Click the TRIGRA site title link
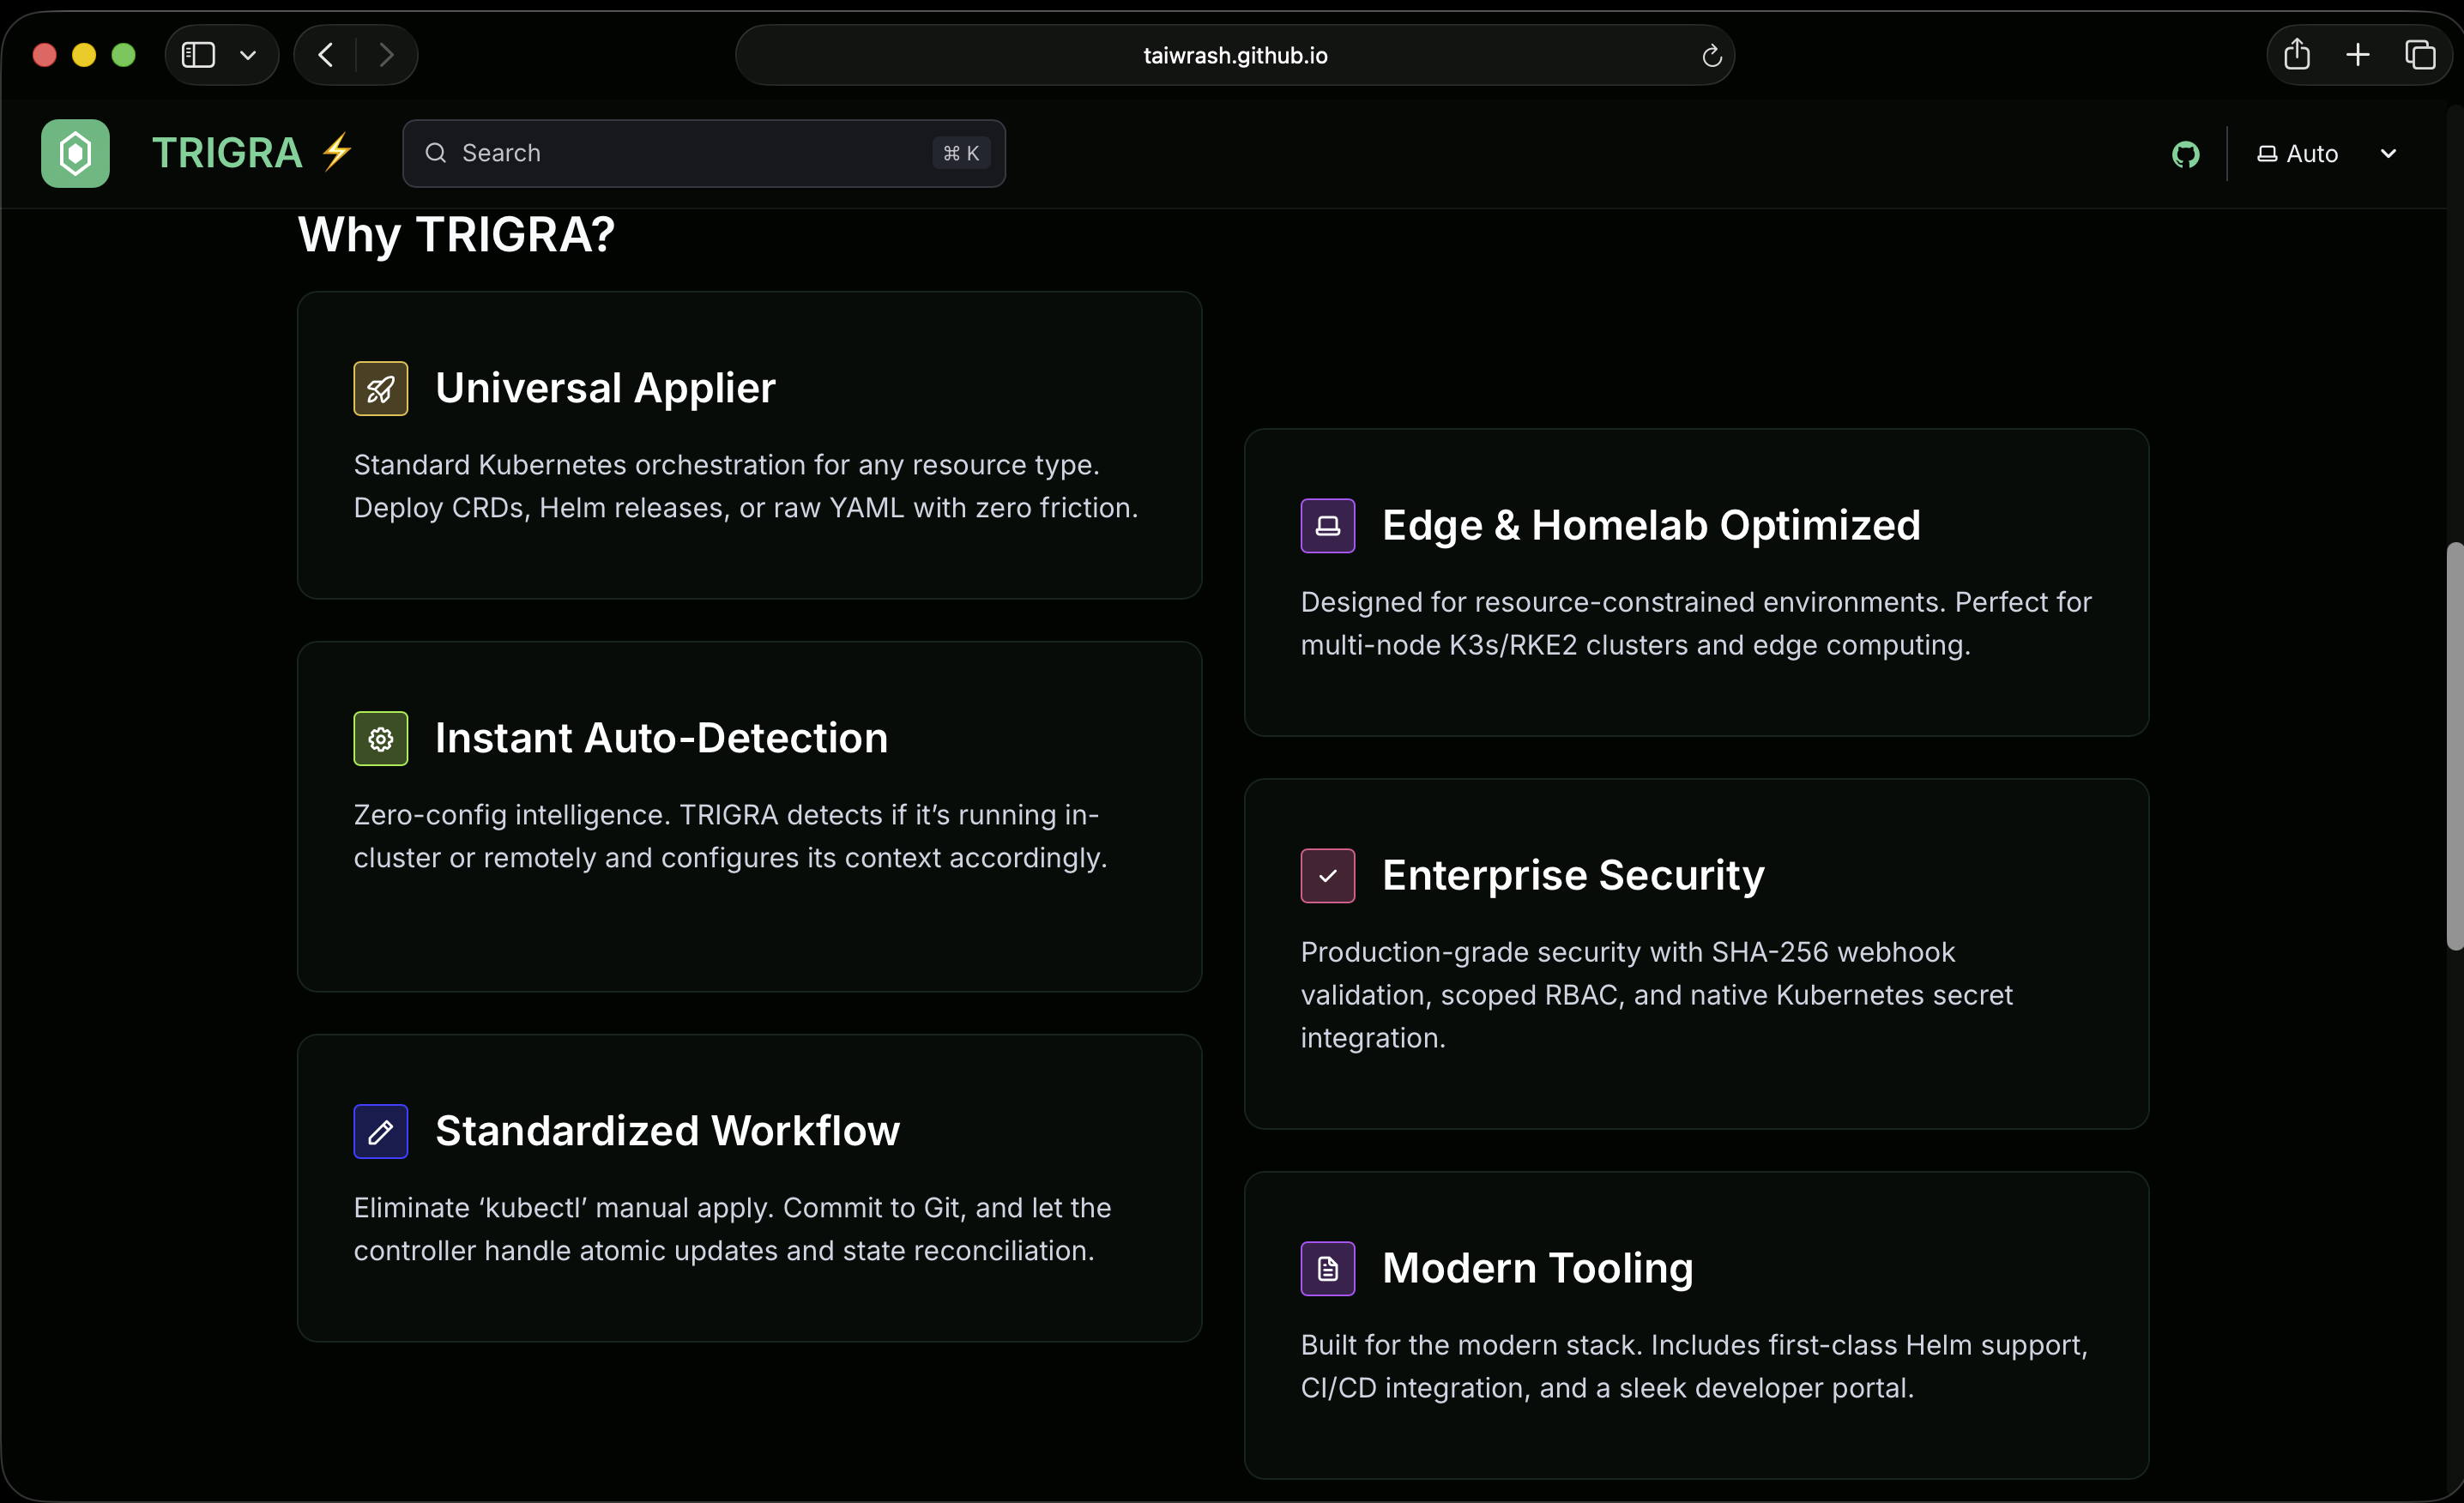2464x1503 pixels. [227, 153]
